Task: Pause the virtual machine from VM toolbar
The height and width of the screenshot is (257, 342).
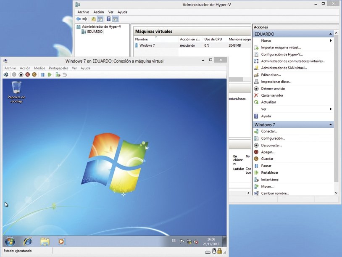Action: (43, 75)
